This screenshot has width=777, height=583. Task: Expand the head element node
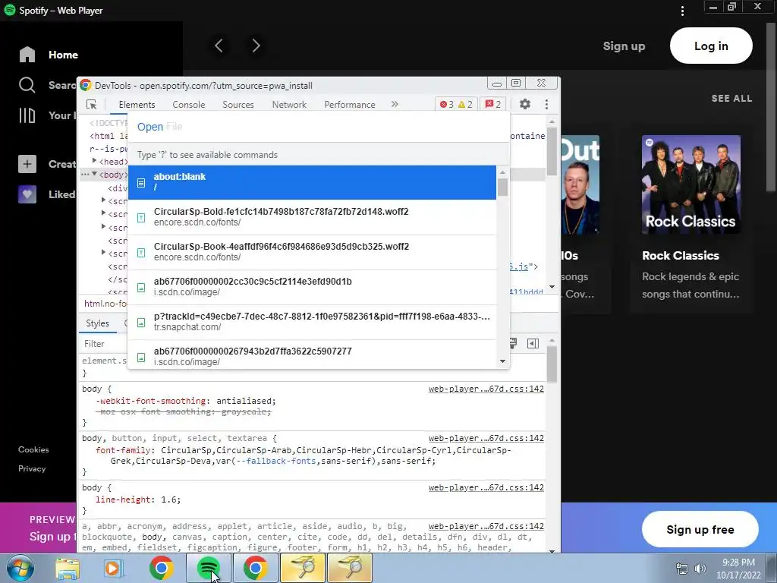pos(95,161)
